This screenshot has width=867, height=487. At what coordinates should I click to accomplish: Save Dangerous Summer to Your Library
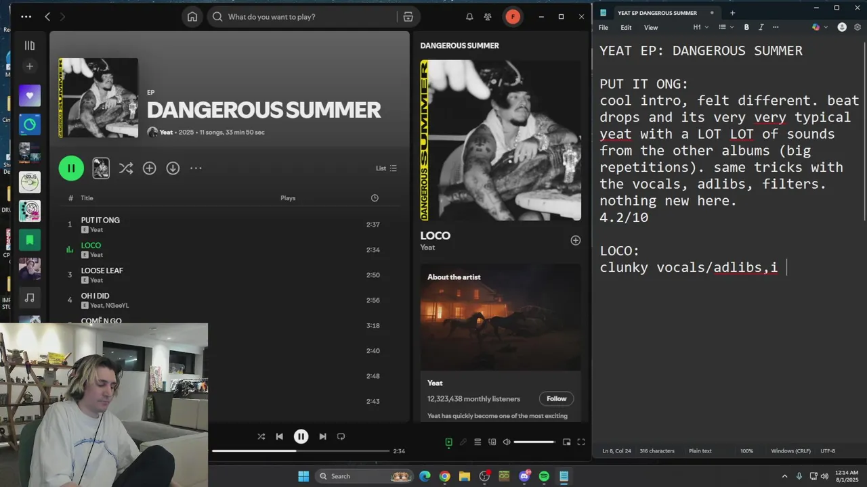coord(150,168)
